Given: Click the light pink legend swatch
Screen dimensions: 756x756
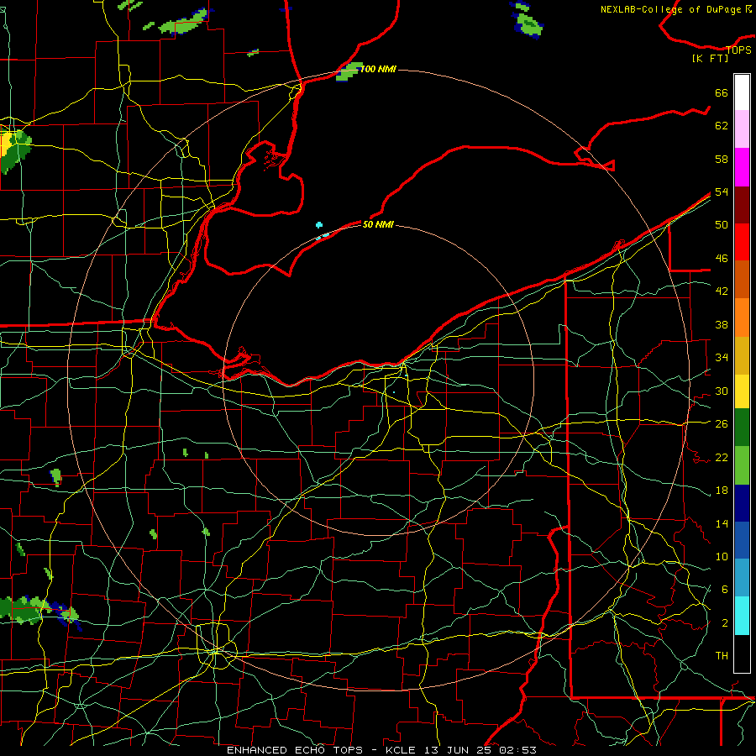Looking at the screenshot, I should coord(742,129).
